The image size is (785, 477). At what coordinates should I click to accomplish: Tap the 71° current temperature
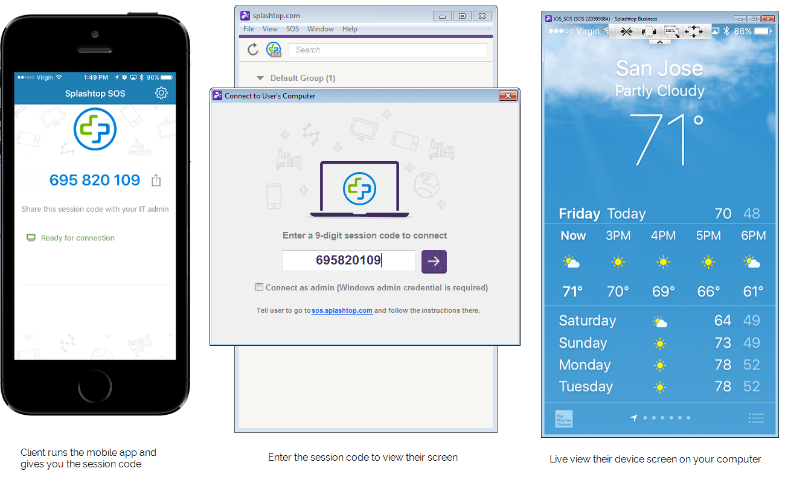tap(667, 139)
